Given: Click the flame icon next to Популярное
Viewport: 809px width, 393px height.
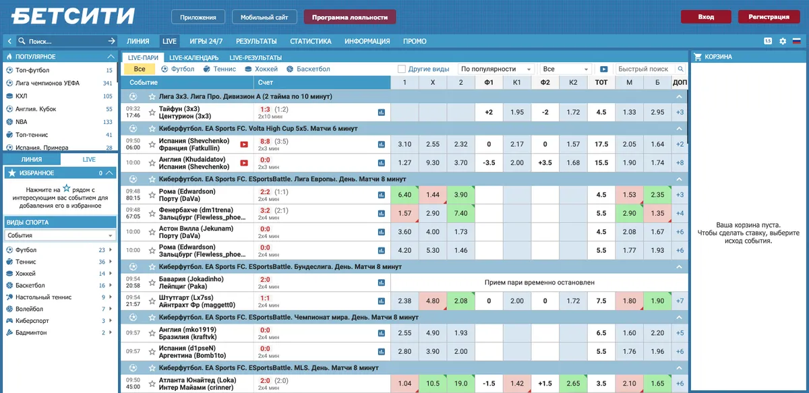Looking at the screenshot, I should (x=9, y=57).
